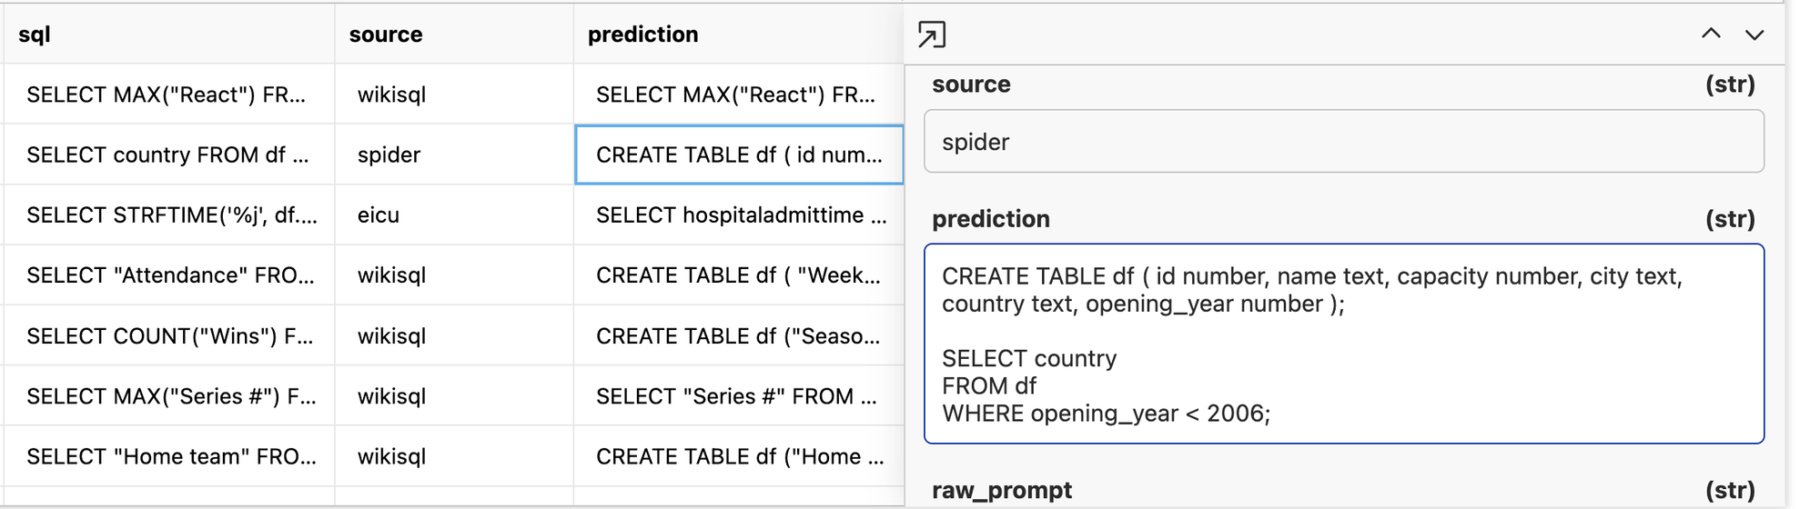Select the SELECT country FROM df sql cell
Image resolution: width=1820 pixels, height=509 pixels.
tap(168, 155)
